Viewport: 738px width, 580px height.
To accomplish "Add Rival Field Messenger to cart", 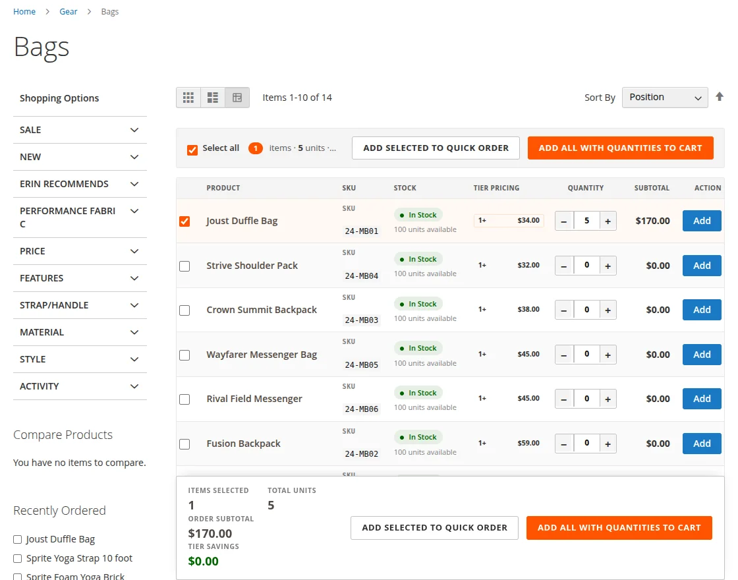I will [x=702, y=399].
